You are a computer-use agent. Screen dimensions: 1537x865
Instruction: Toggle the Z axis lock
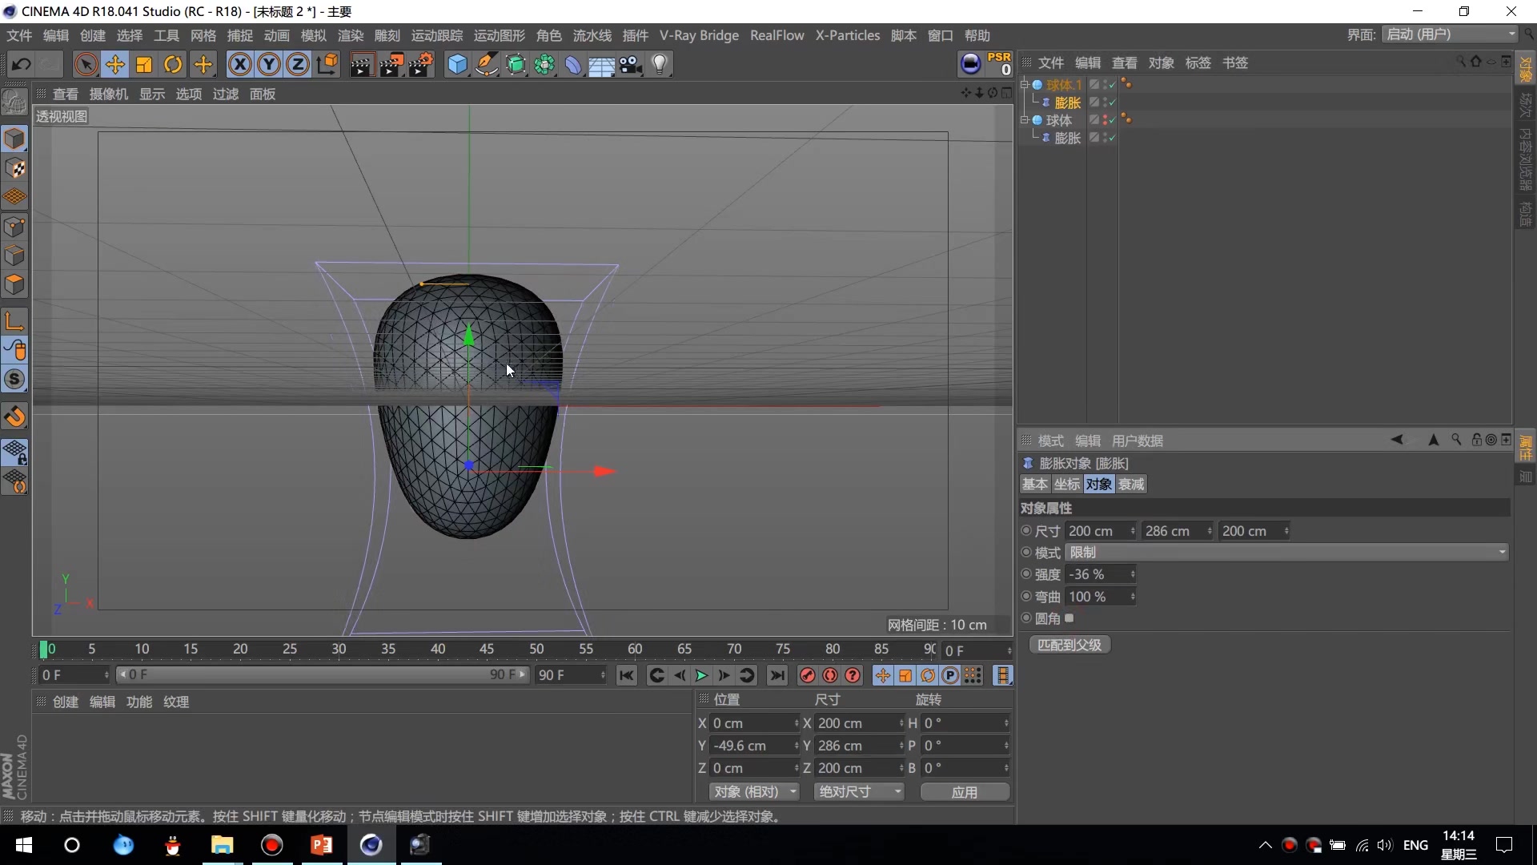297,65
